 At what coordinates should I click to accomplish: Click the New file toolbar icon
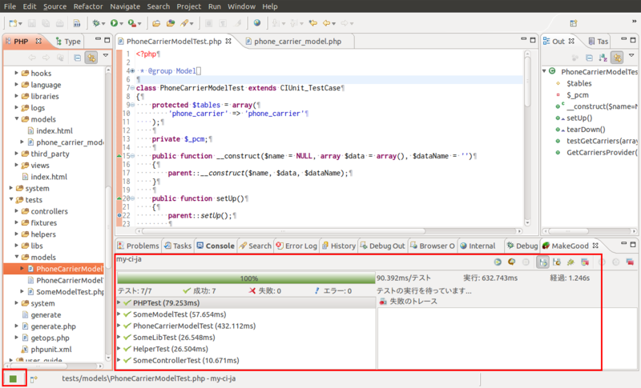point(13,23)
